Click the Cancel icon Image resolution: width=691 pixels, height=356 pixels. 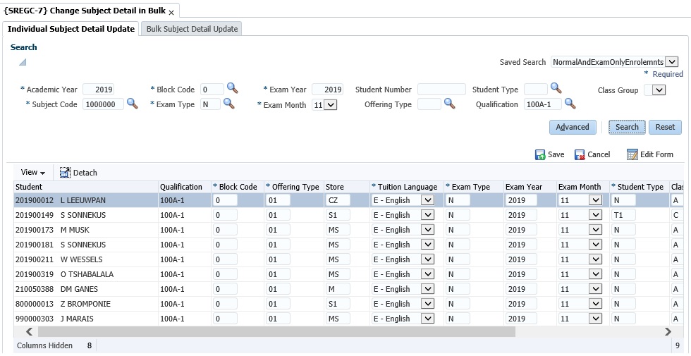pyautogui.click(x=580, y=154)
